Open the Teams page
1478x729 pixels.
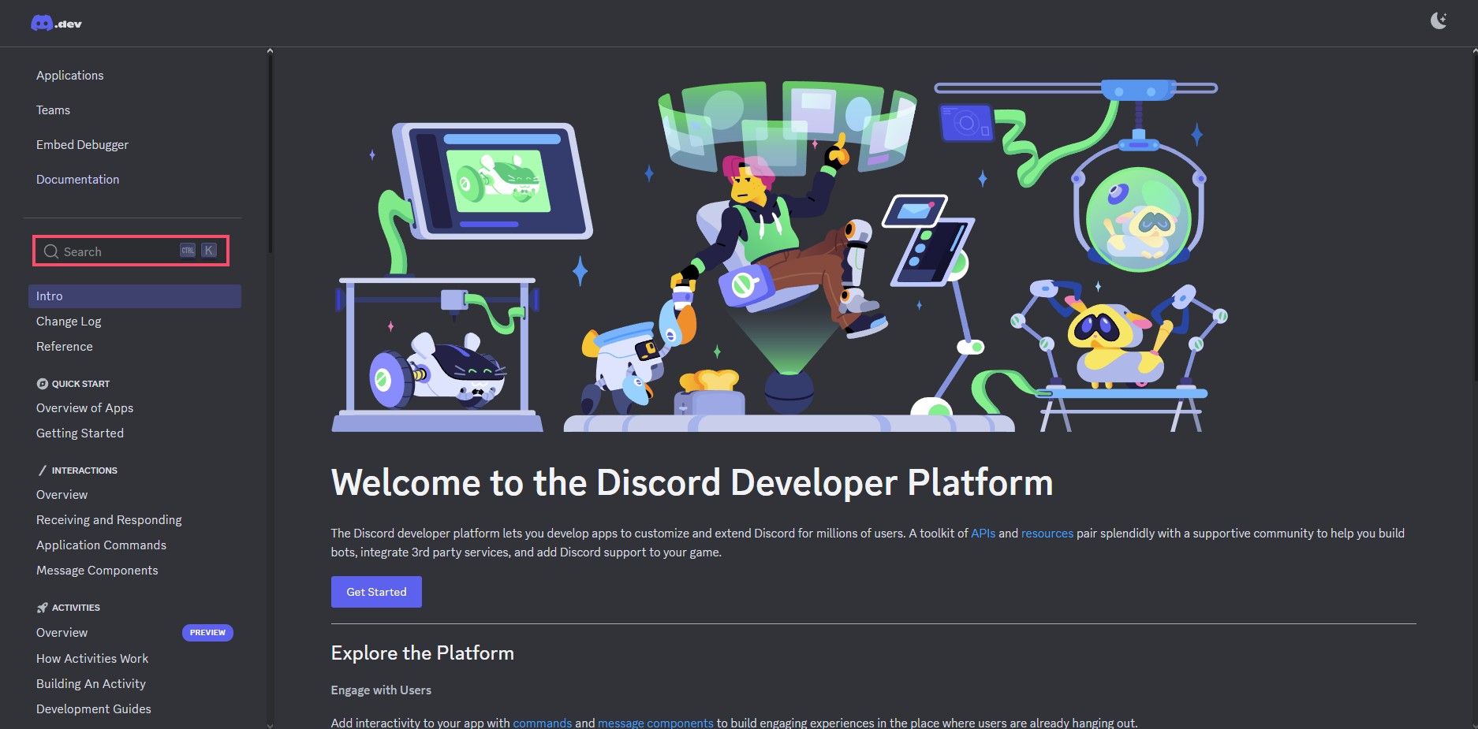coord(53,110)
